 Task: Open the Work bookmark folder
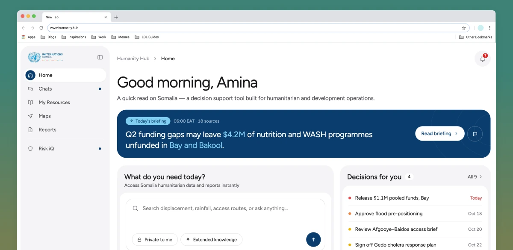click(x=98, y=37)
